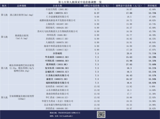Select the 华仁药业（300110.SZ） cell
The height and width of the screenshot is (119, 160).
point(57,97)
